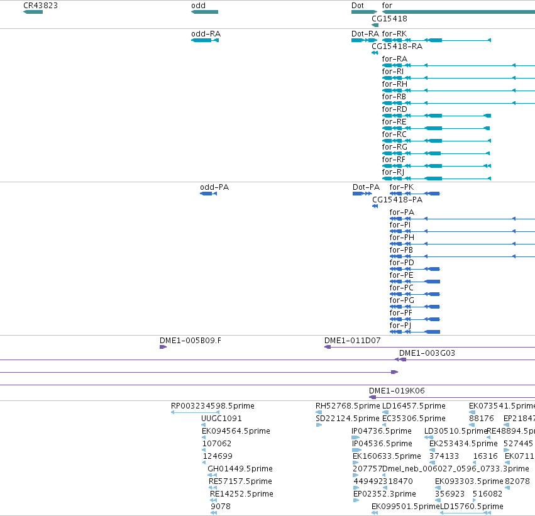
Task: Click the 374133 EST label
Action: [x=444, y=456]
